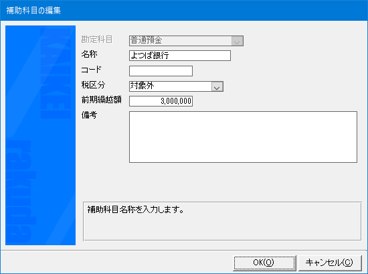Click the 税区分 label
The height and width of the screenshot is (274, 368).
(x=93, y=85)
